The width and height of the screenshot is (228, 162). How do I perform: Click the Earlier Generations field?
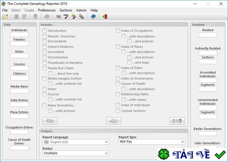pyautogui.click(x=208, y=133)
